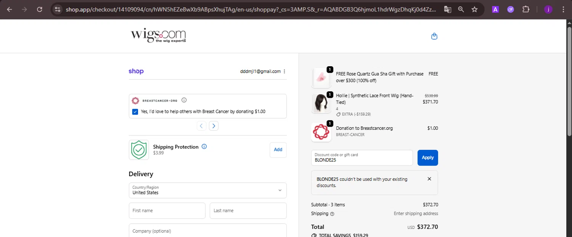
Task: Open site information icon in address bar
Action: [57, 10]
